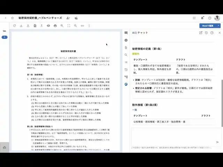Image resolution: width=223 pixels, height=167 pixels.
Task: Send the chat message with the arrow icon
Action: tap(217, 142)
